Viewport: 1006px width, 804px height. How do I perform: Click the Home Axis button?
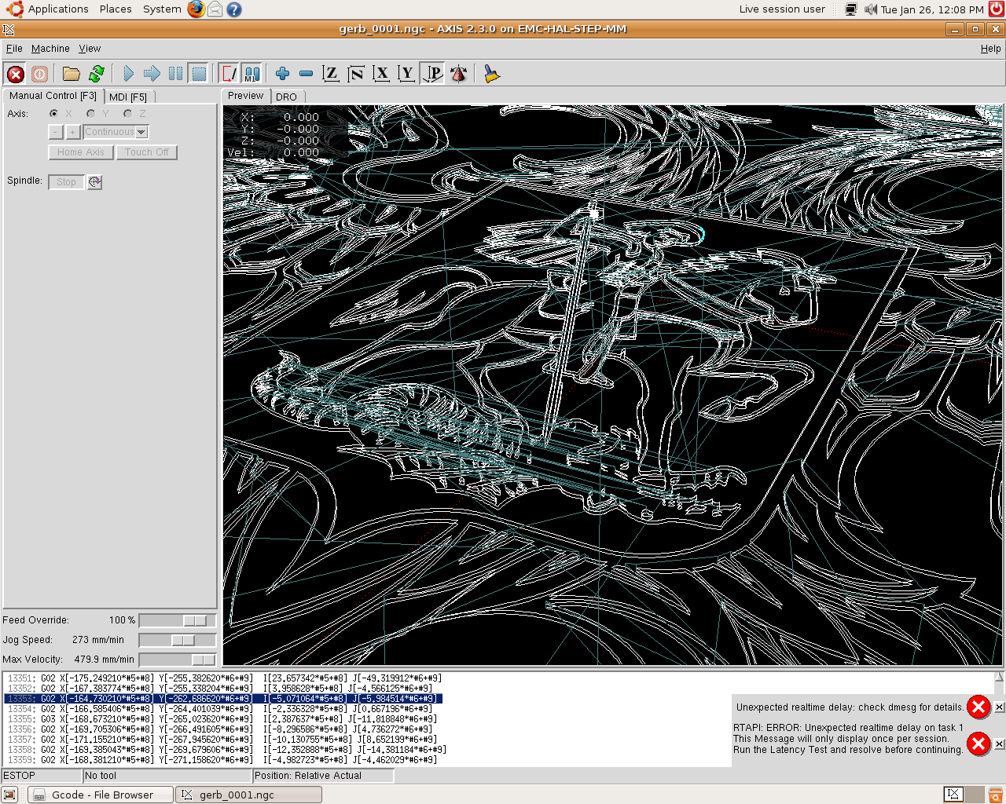80,152
